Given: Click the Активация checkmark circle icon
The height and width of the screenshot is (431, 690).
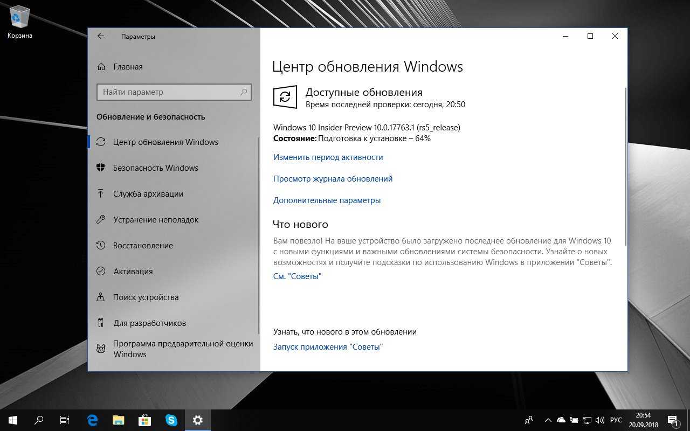Looking at the screenshot, I should (x=101, y=271).
